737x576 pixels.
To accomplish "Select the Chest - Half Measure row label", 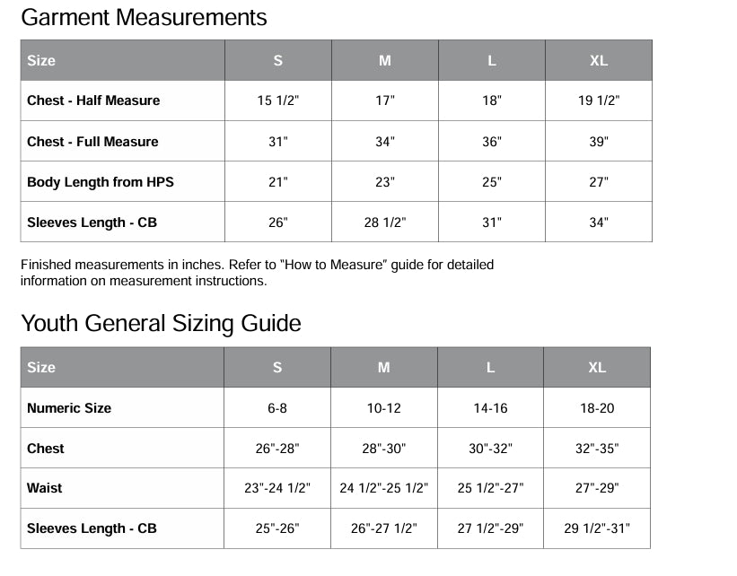I will coord(93,100).
